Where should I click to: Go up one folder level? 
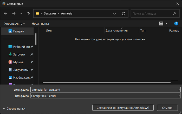click(x=28, y=14)
